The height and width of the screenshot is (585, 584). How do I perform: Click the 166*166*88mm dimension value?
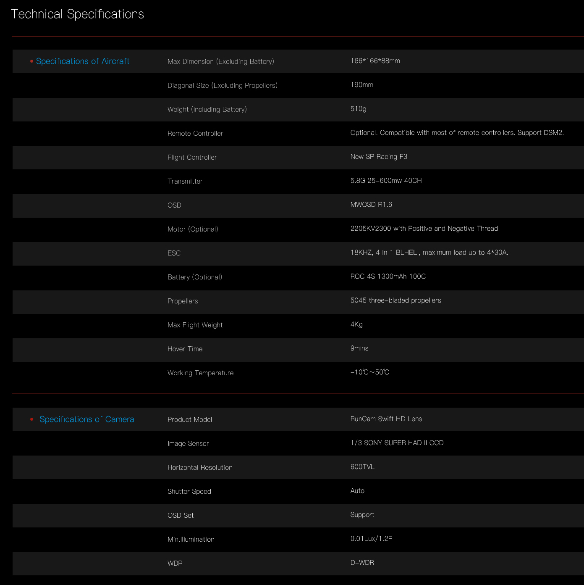pyautogui.click(x=375, y=61)
